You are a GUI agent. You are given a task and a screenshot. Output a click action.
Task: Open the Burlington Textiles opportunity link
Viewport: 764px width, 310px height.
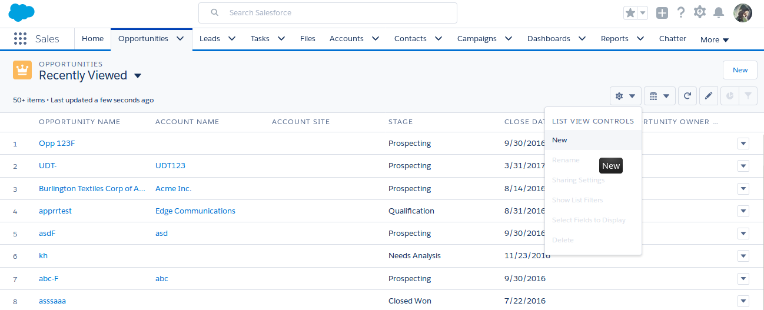(x=92, y=189)
